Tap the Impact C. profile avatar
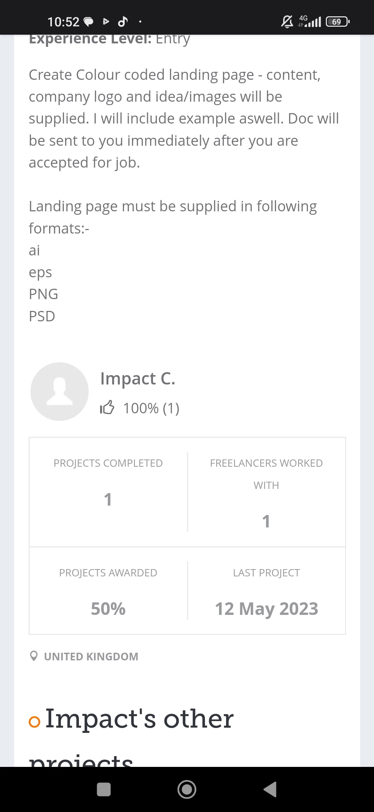The width and height of the screenshot is (374, 812). pos(60,391)
